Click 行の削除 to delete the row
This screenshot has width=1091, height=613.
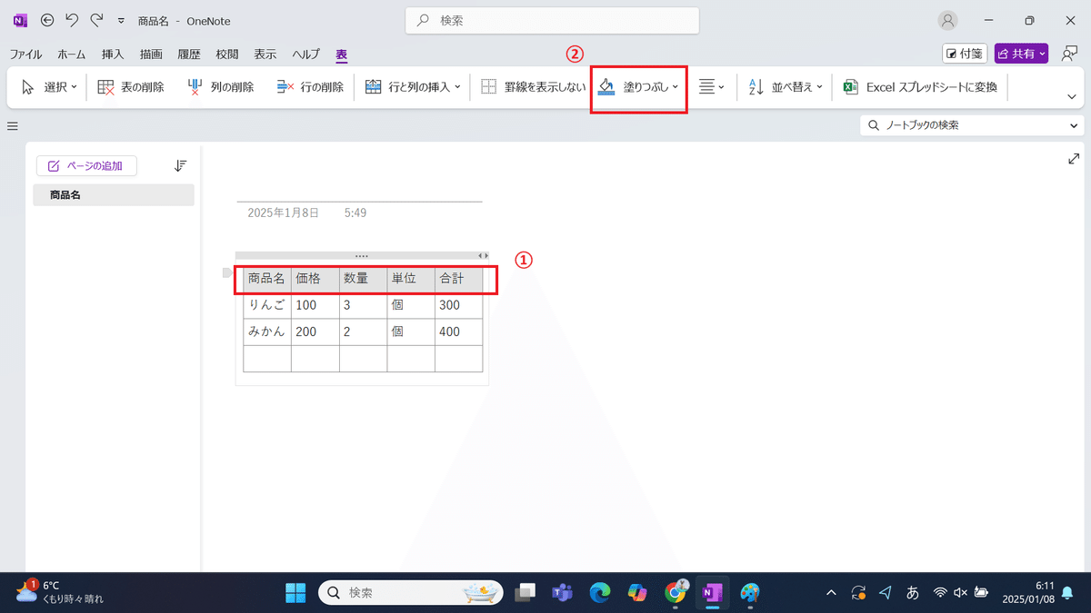pyautogui.click(x=310, y=87)
